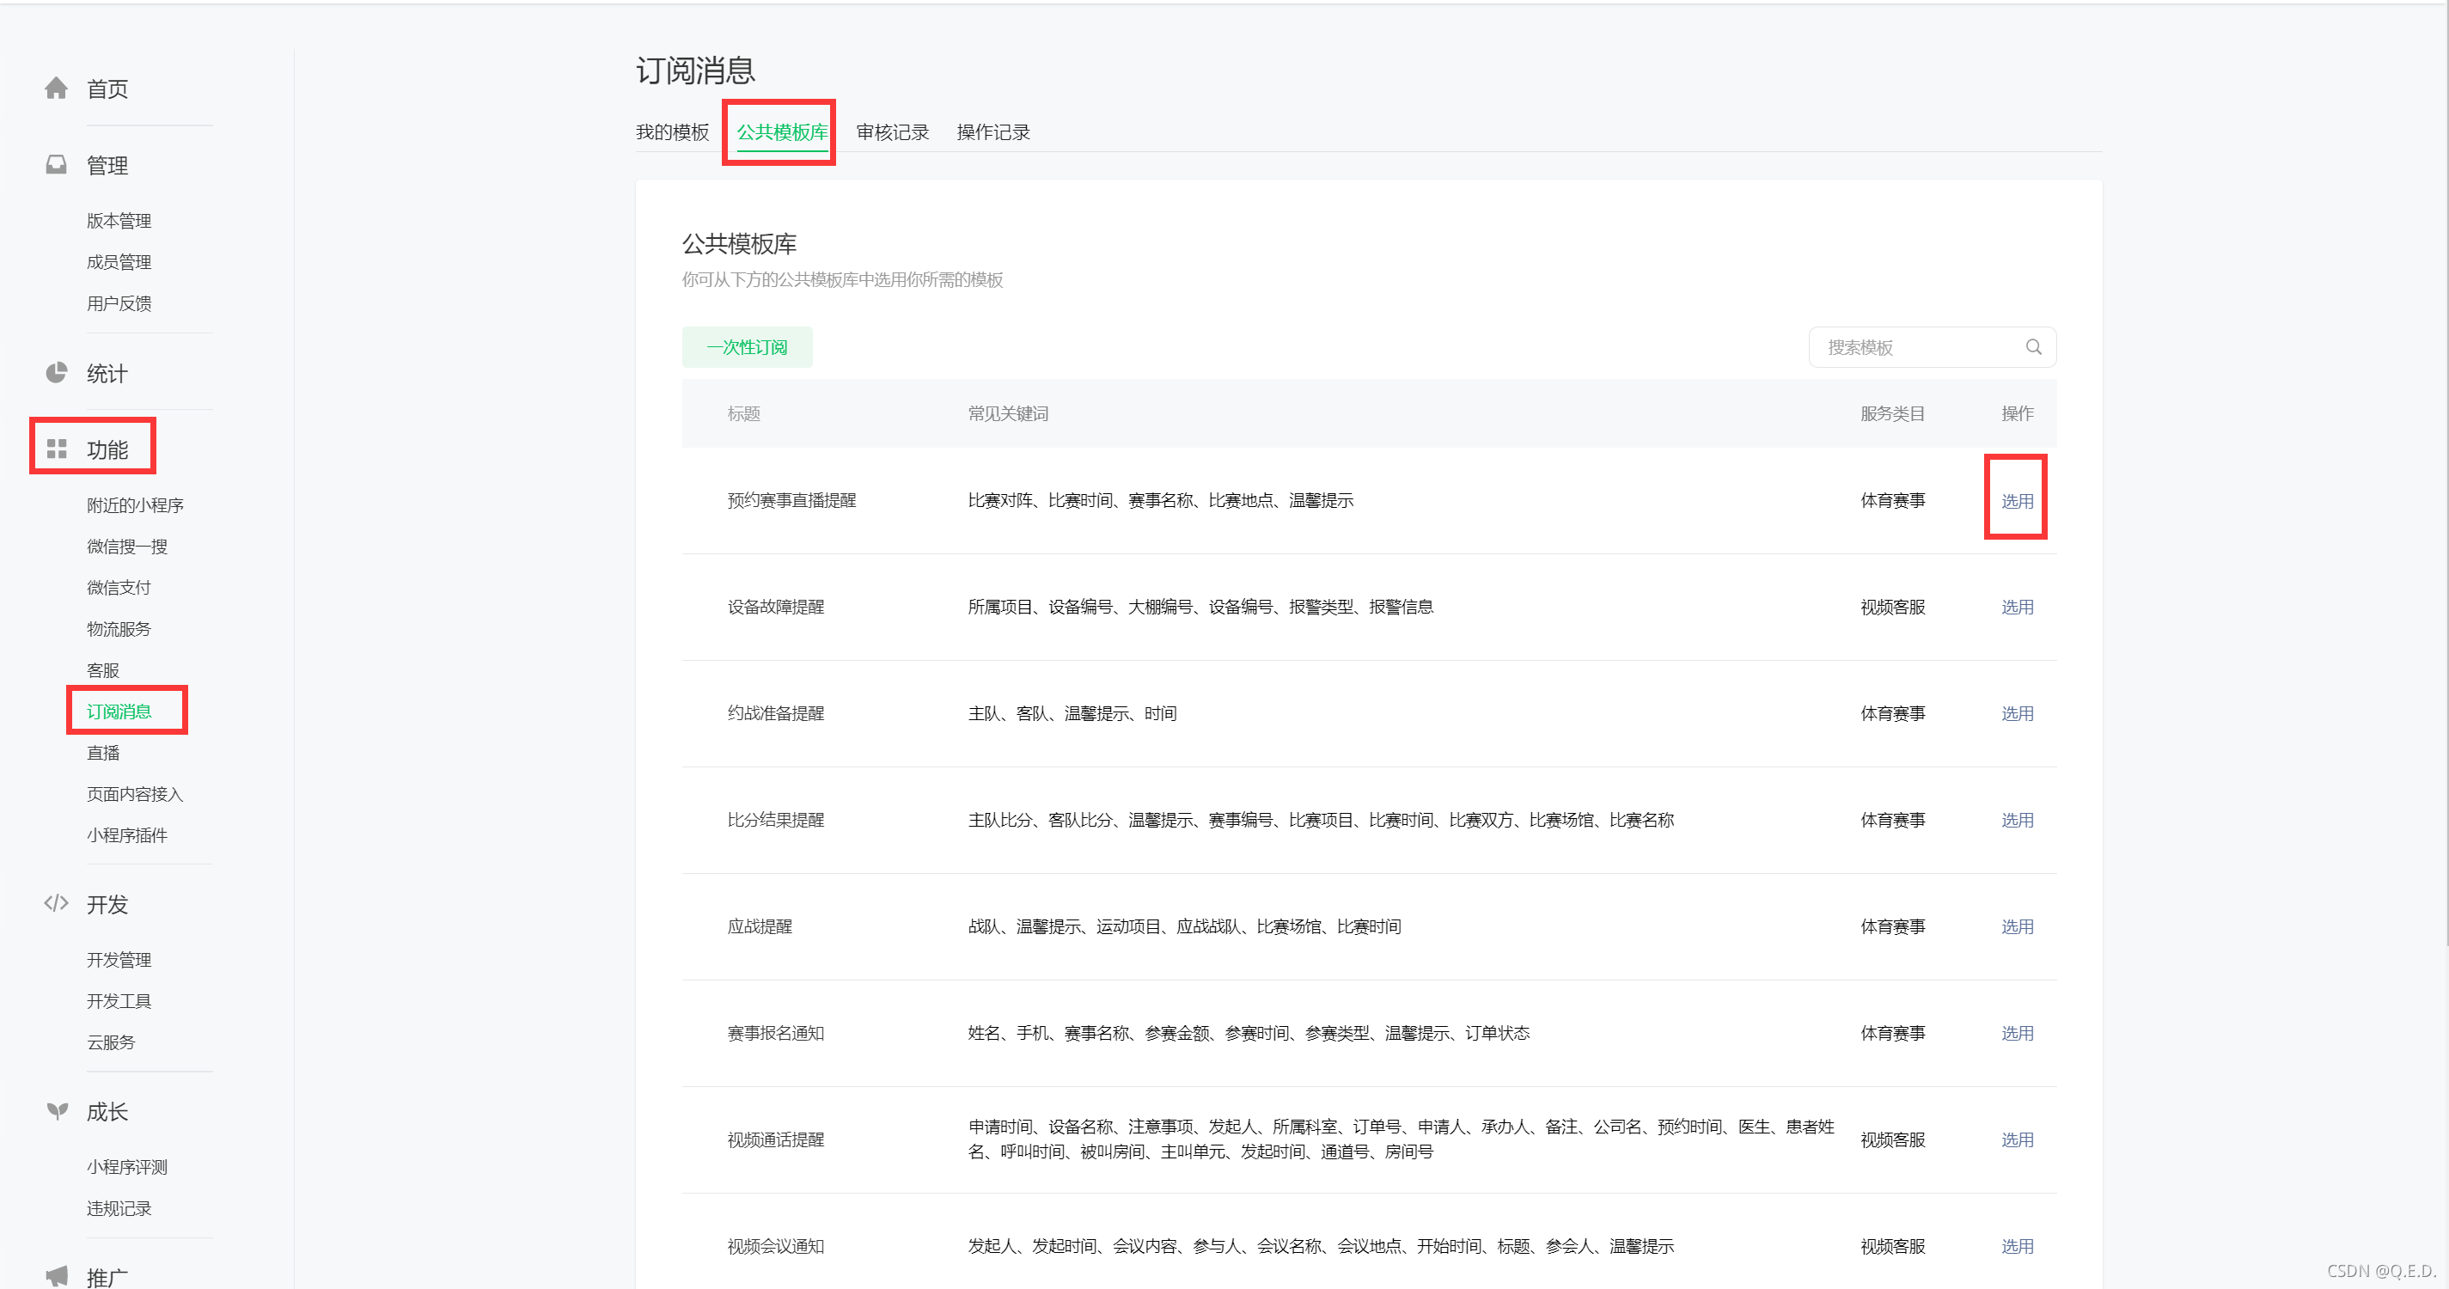
Task: Open 开发管理 under 开发 section
Action: [x=119, y=959]
